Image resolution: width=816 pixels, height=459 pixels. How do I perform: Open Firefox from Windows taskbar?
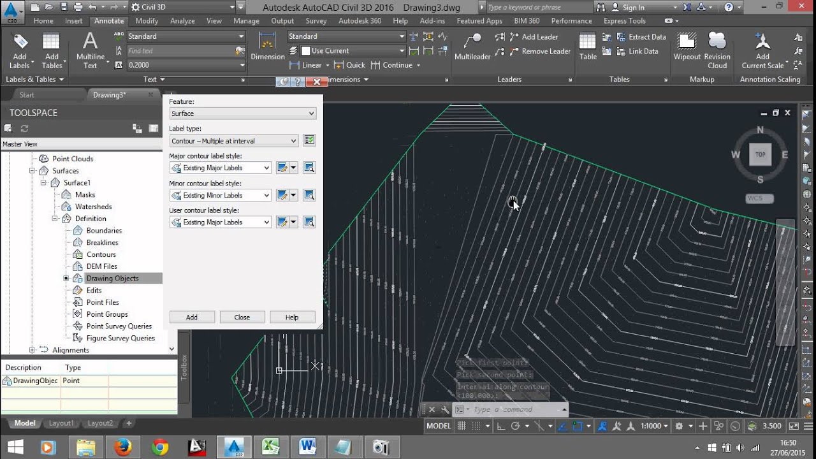tap(122, 447)
